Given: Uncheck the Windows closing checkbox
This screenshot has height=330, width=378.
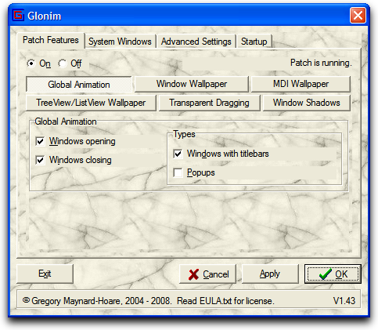Looking at the screenshot, I should point(40,160).
